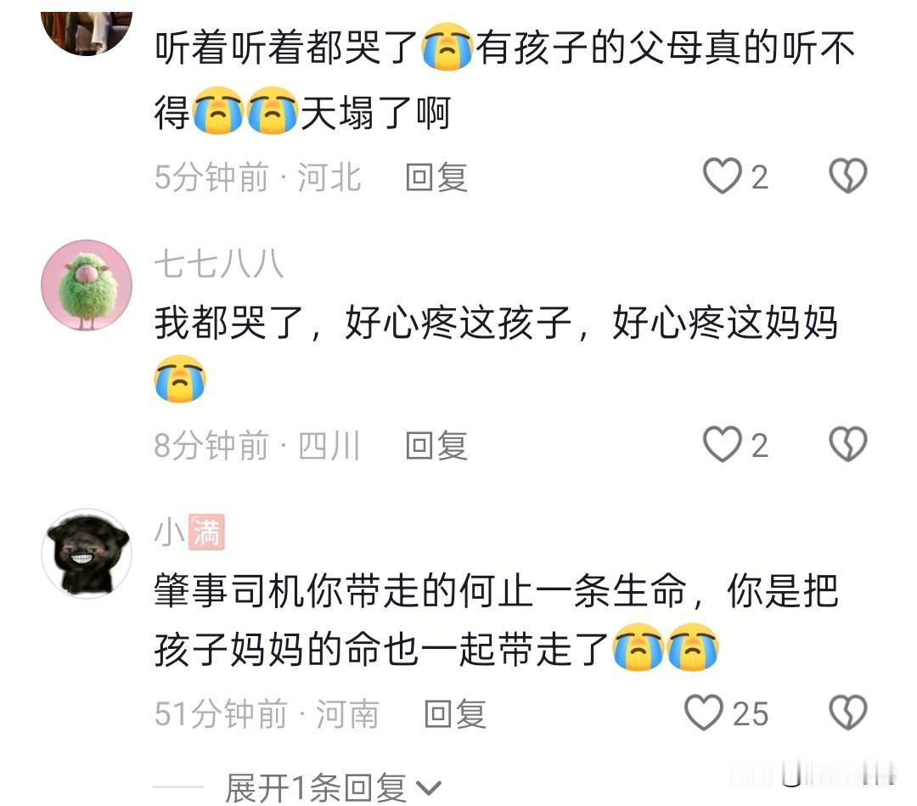The image size is (917, 806).
Task: Reply to the comment from Hebei
Action: click(436, 178)
